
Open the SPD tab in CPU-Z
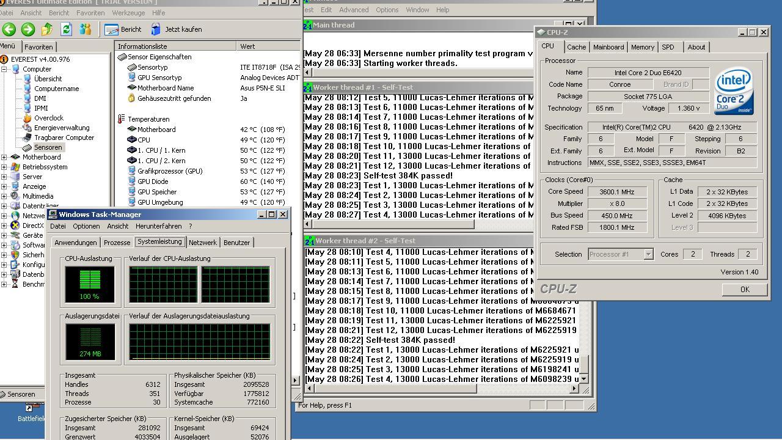668,47
